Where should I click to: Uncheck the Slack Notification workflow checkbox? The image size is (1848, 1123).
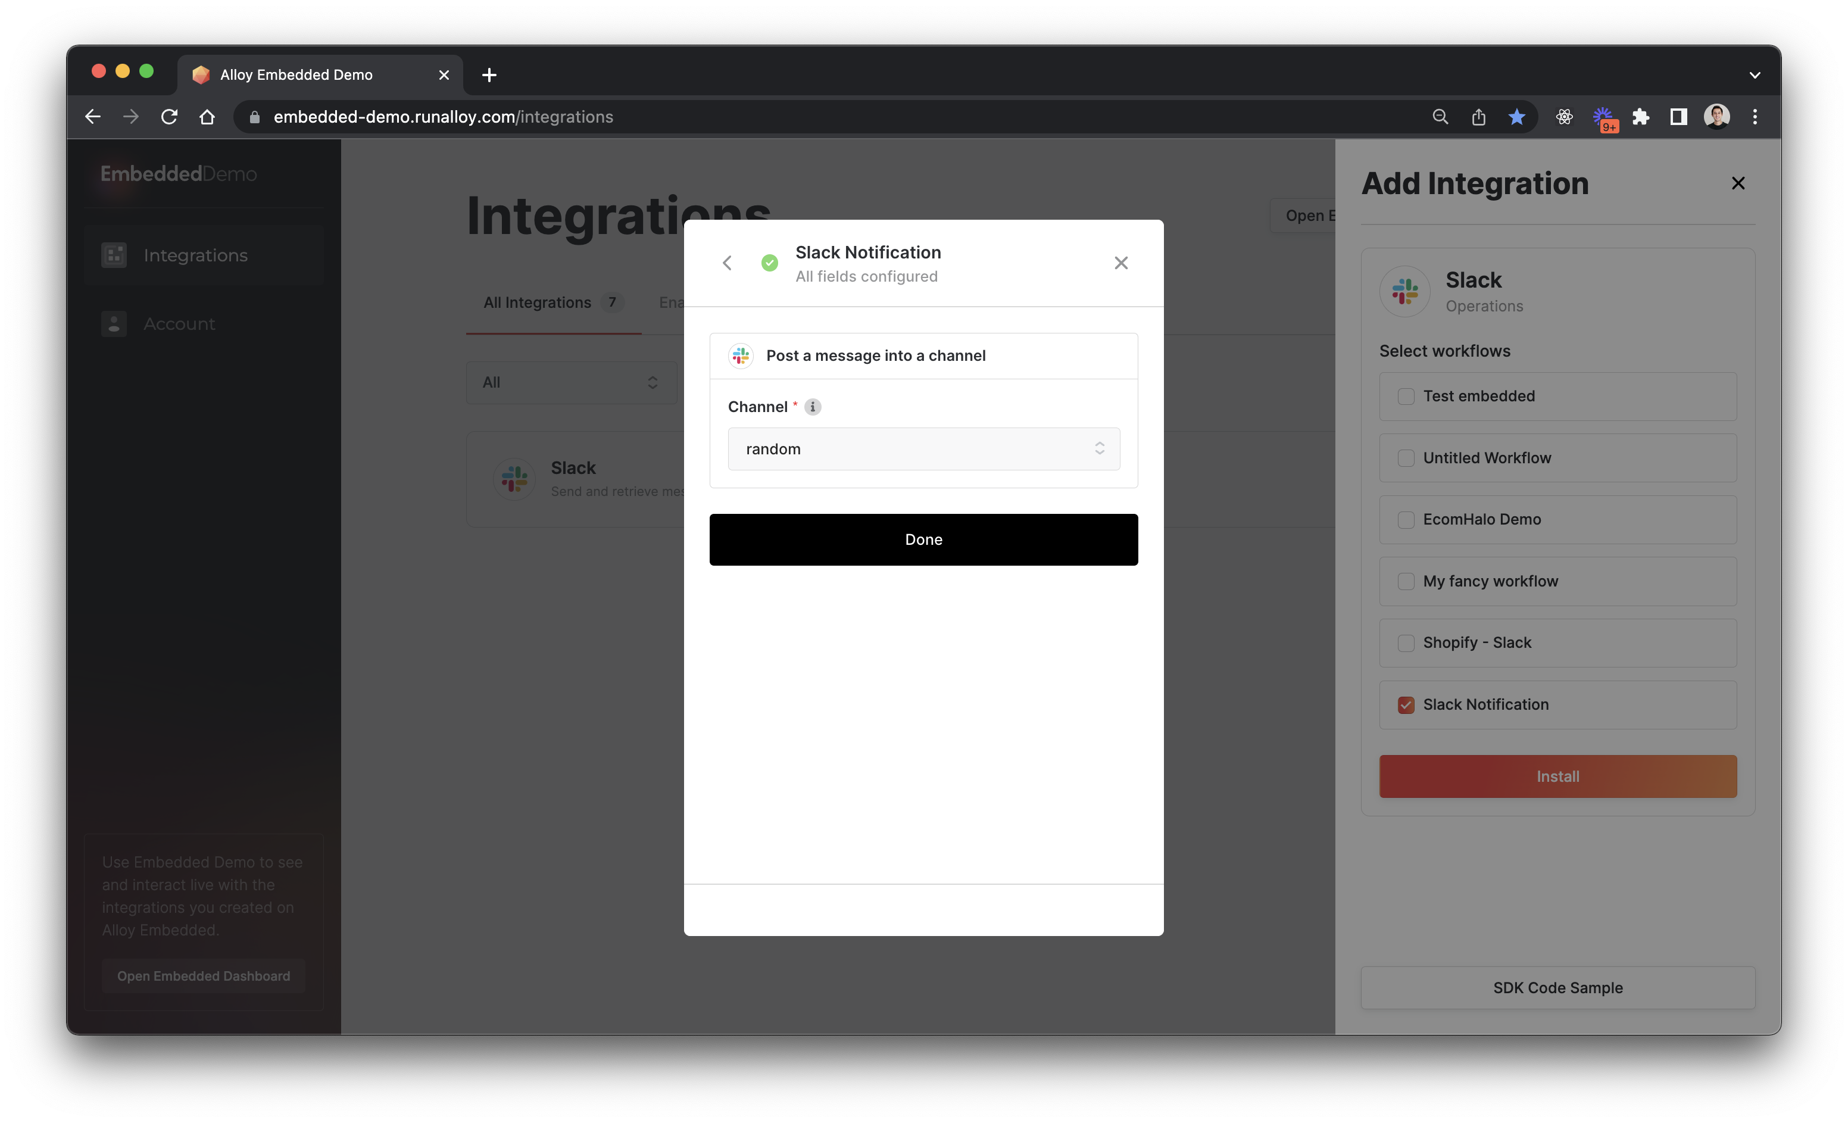pyautogui.click(x=1406, y=705)
